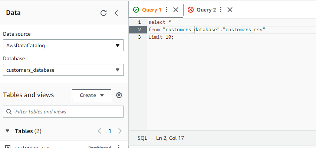This screenshot has height=148, width=316.
Task: Go to previous tables page
Action: (x=99, y=131)
